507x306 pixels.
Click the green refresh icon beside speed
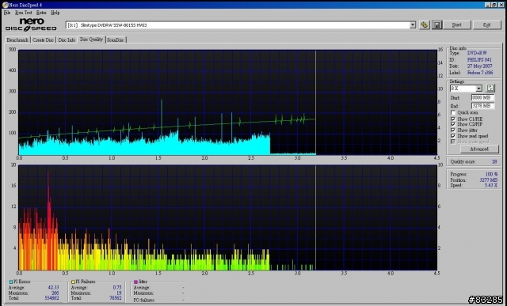pos(490,88)
